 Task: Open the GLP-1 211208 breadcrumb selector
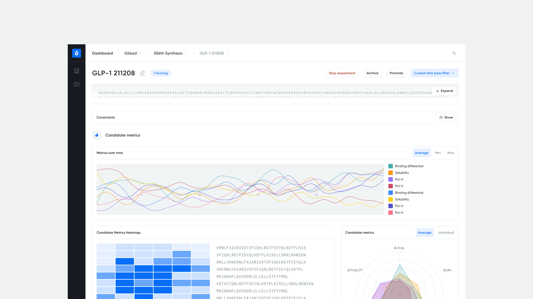(x=214, y=53)
